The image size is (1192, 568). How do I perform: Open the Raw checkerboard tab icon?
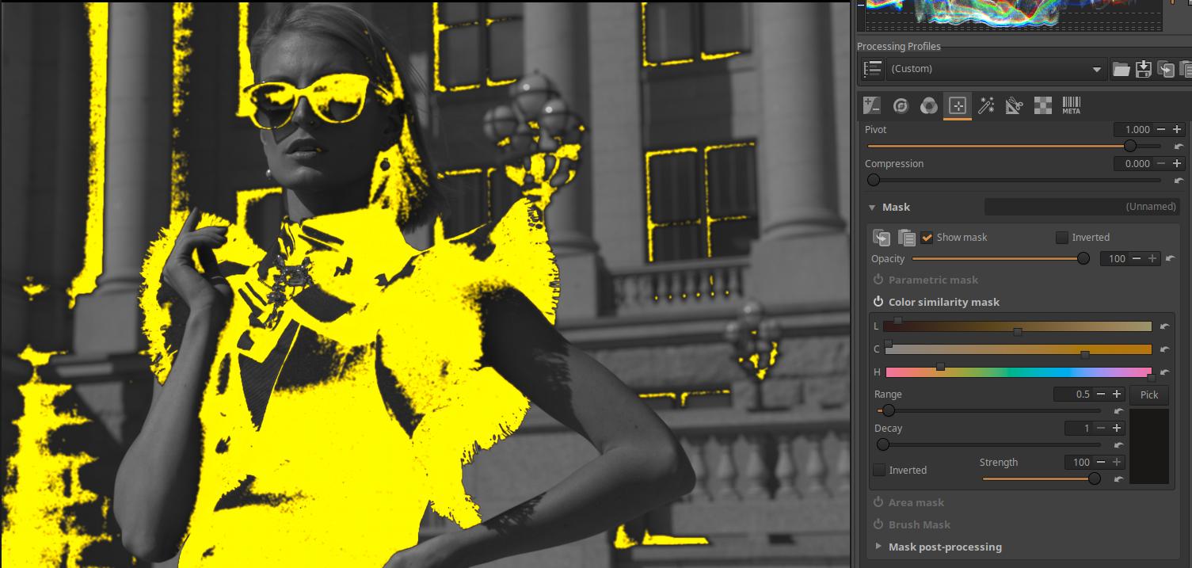(x=1043, y=105)
